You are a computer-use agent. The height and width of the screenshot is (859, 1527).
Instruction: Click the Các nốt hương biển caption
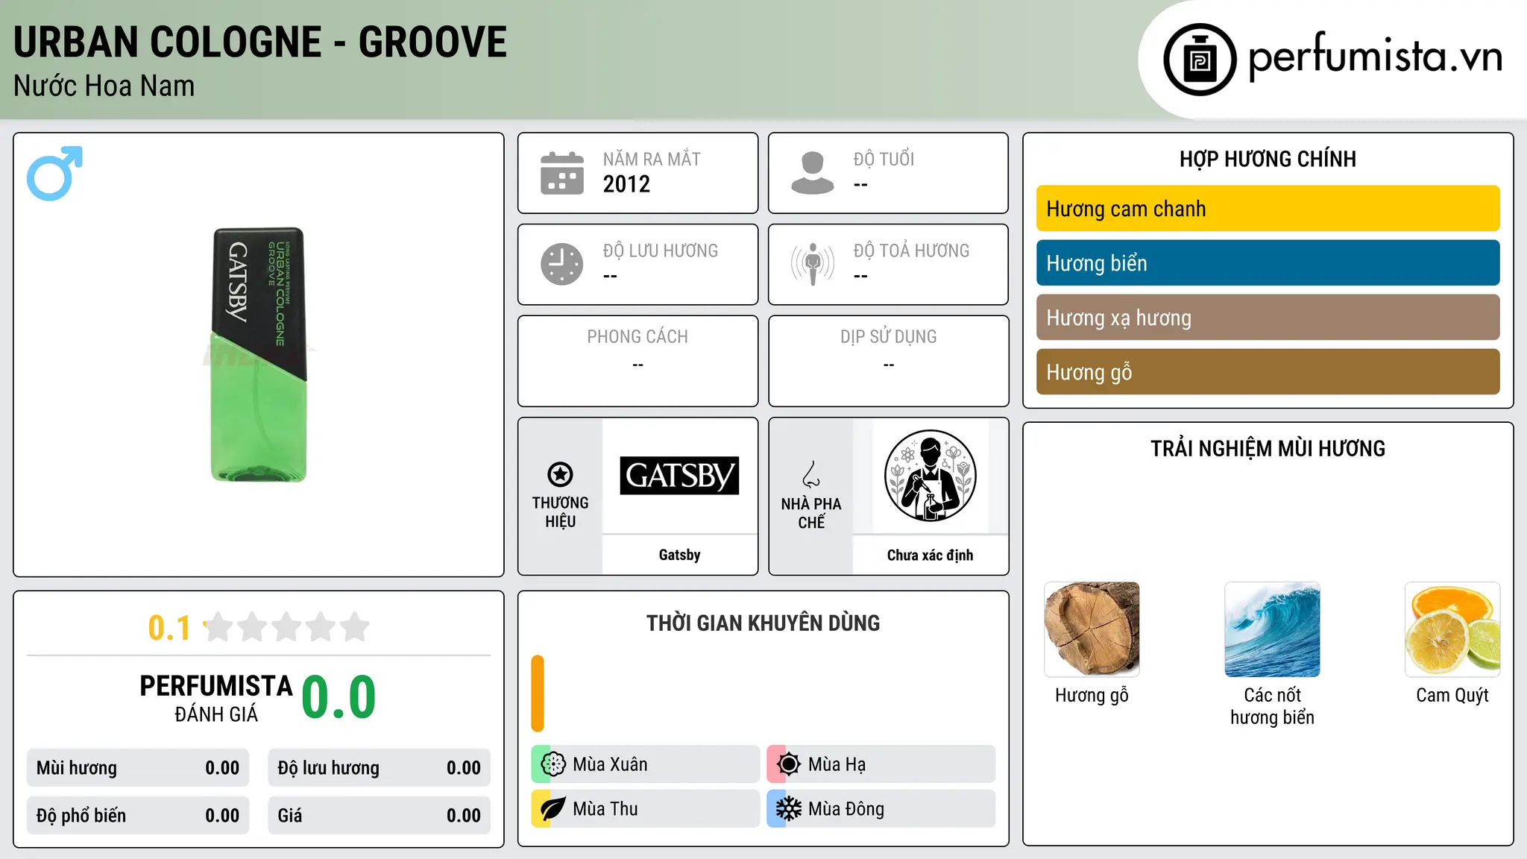click(1272, 706)
